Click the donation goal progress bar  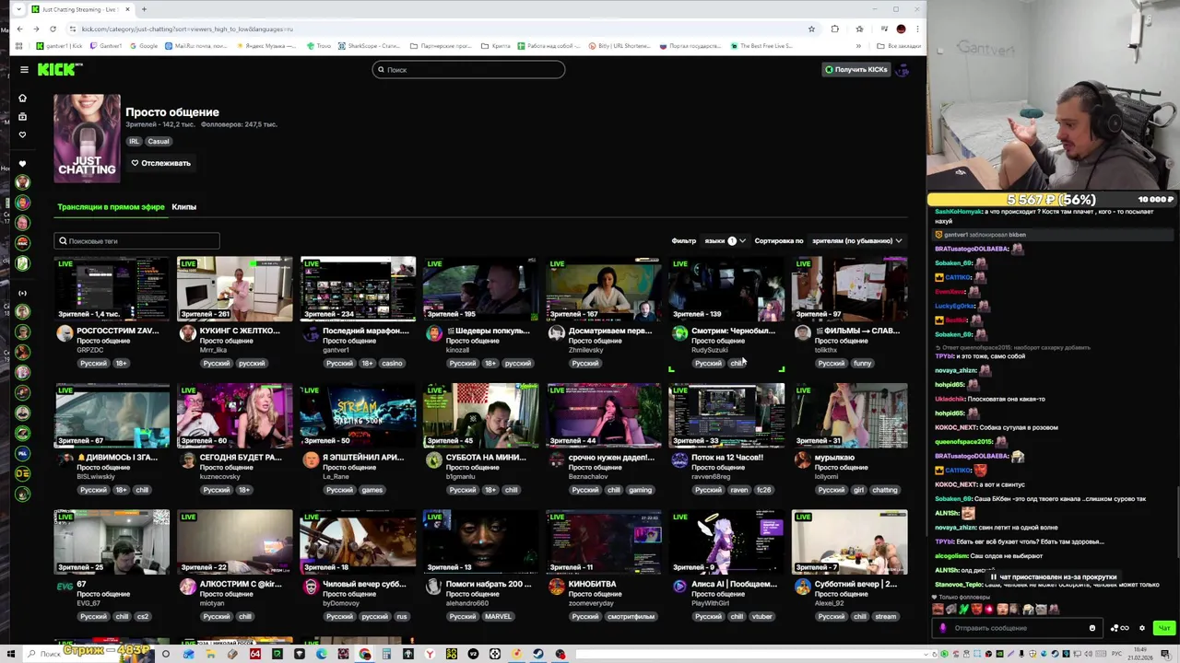[x=1053, y=199]
